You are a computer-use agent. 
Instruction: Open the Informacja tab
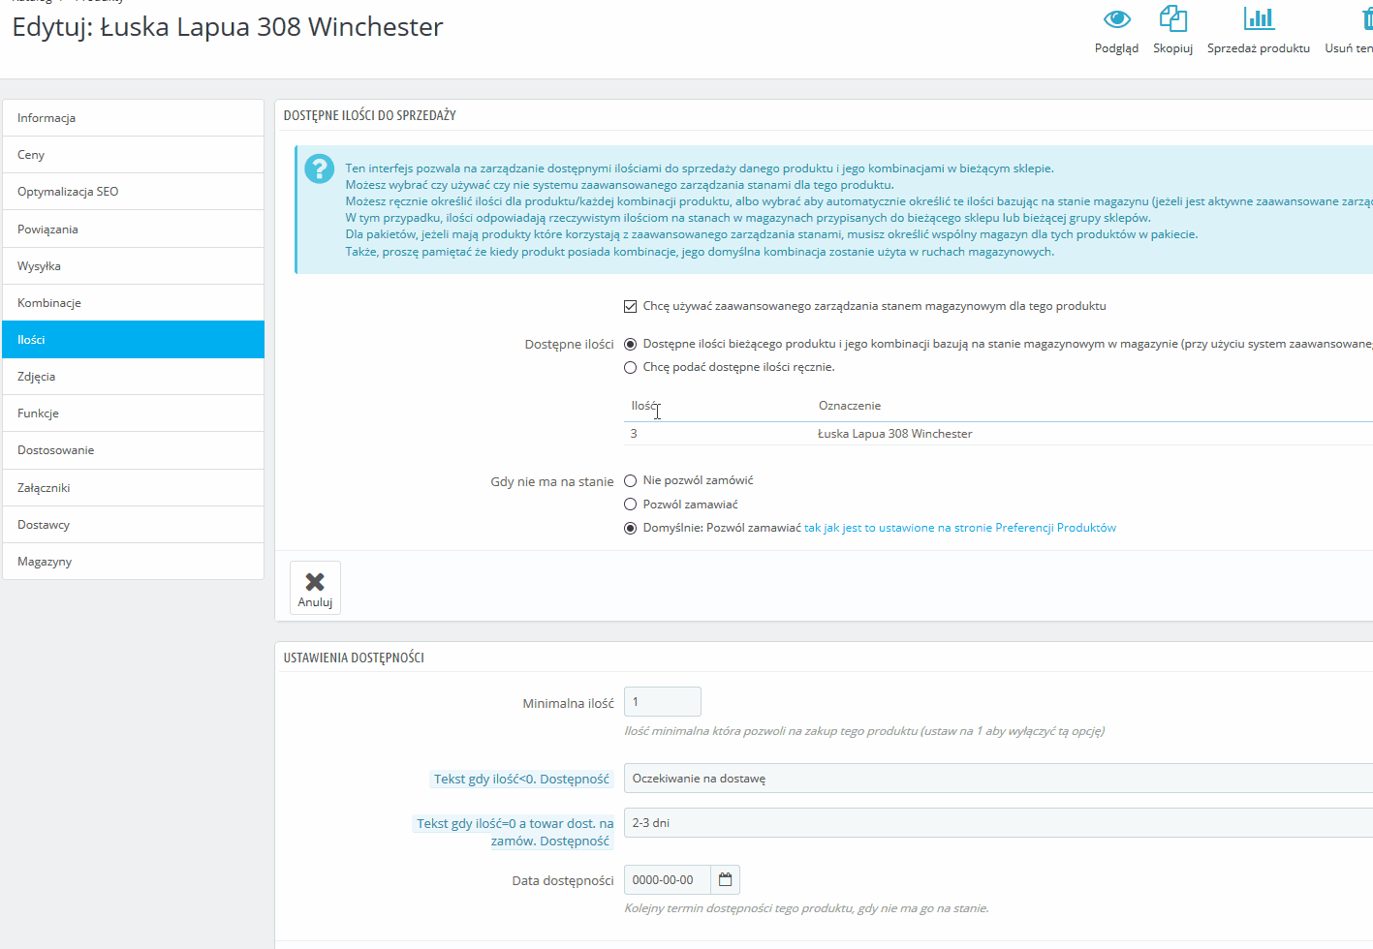tap(134, 118)
